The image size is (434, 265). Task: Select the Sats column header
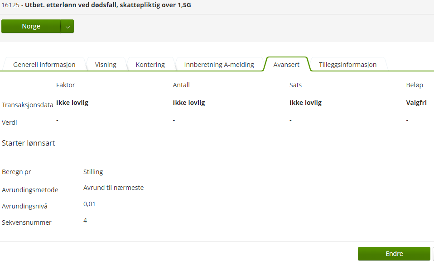pos(295,85)
